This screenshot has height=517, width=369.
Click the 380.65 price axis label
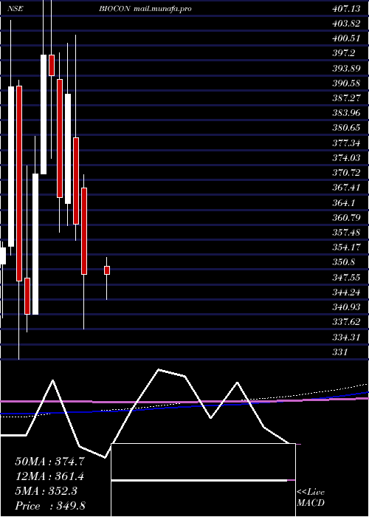coord(346,128)
